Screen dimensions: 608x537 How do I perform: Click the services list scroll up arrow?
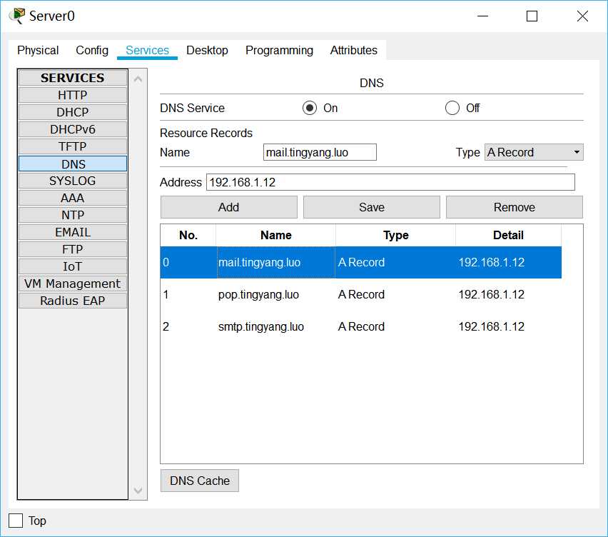[138, 79]
